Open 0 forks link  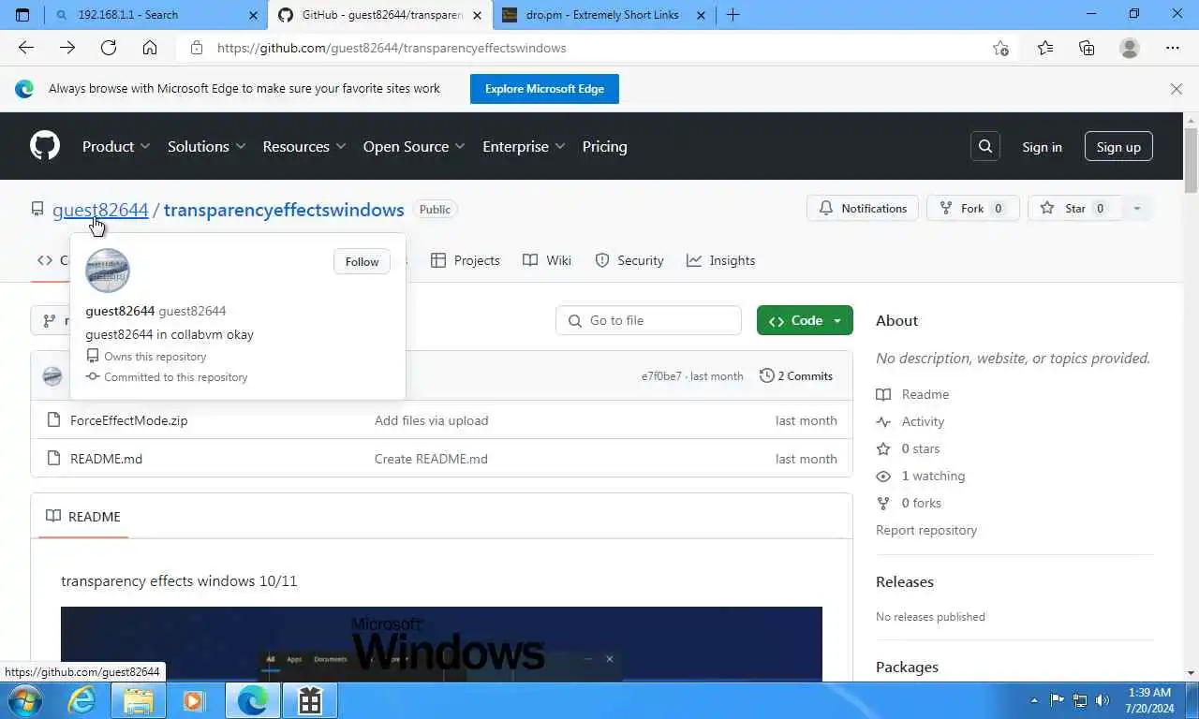point(921,504)
